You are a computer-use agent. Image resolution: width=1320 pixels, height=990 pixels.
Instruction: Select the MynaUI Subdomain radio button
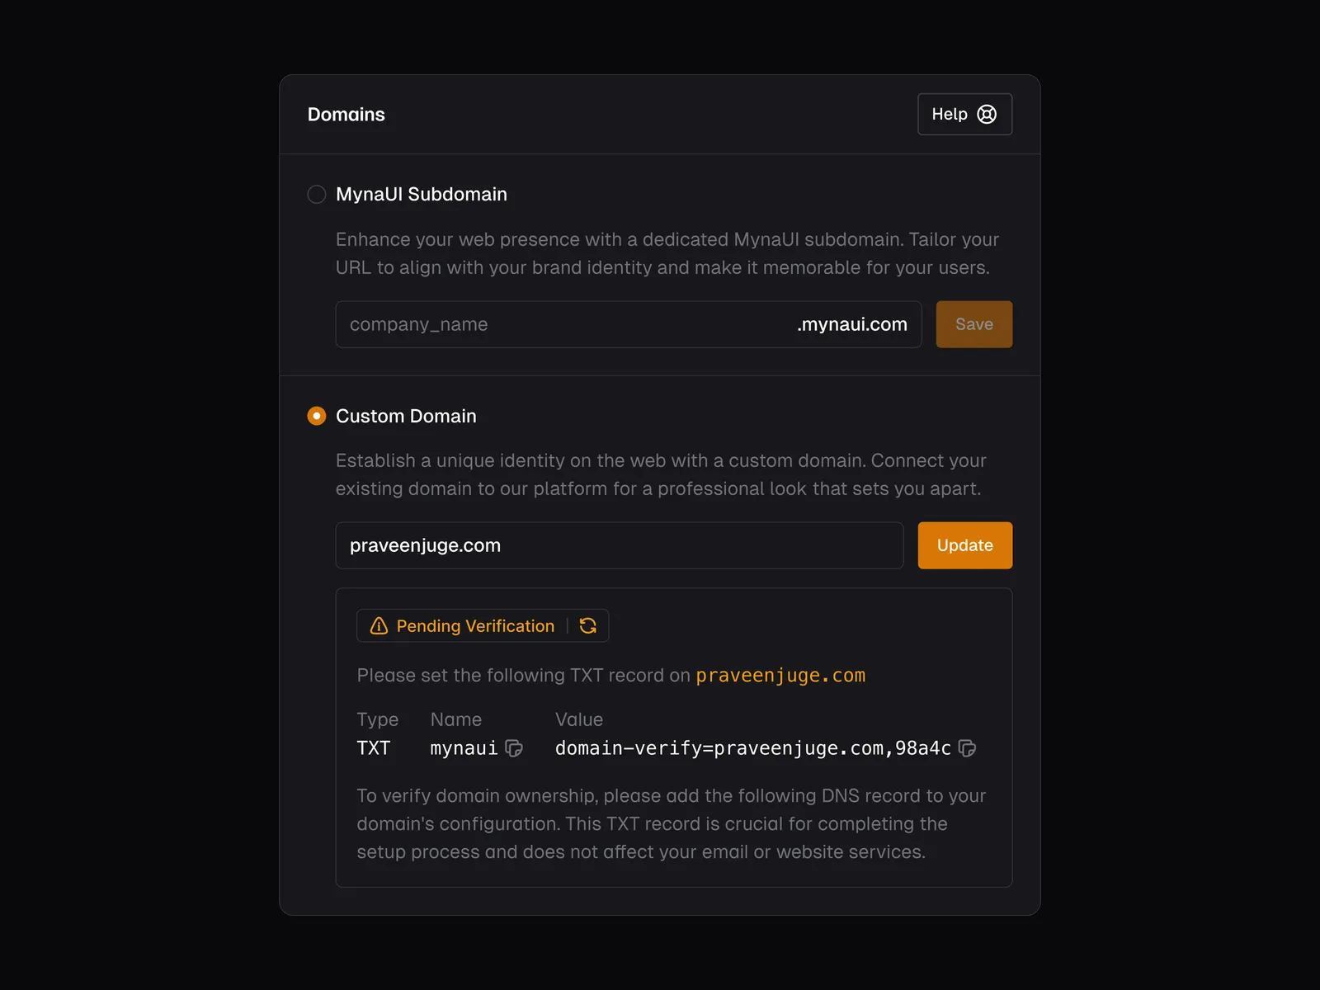pos(317,195)
